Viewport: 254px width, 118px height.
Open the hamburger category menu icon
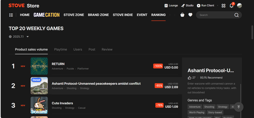(11, 15)
